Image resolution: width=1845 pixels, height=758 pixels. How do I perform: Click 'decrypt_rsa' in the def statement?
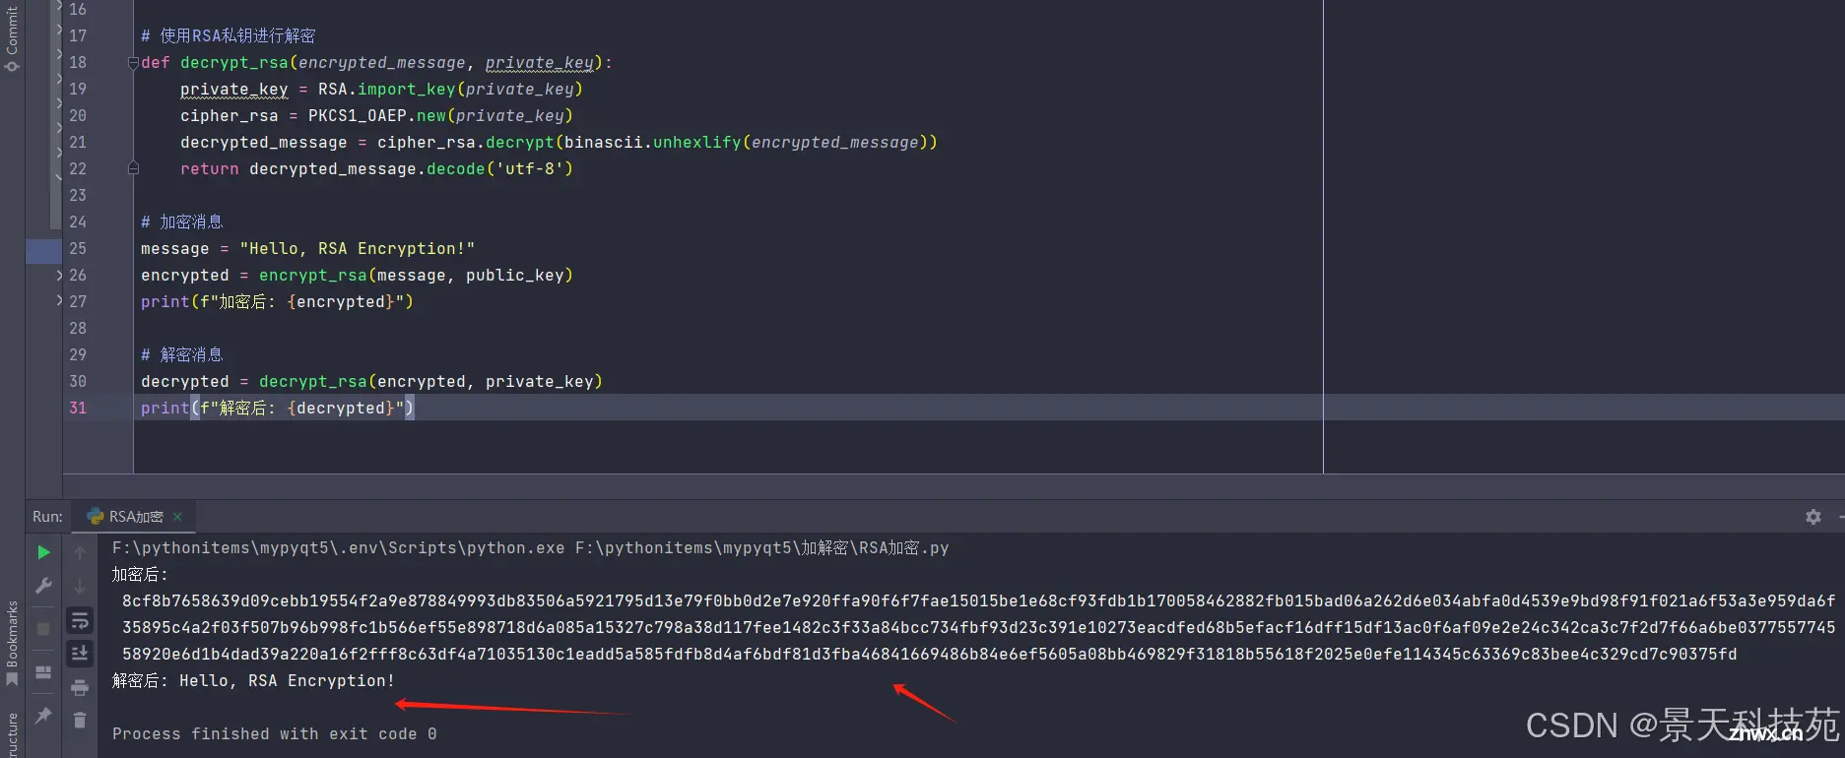coord(234,63)
